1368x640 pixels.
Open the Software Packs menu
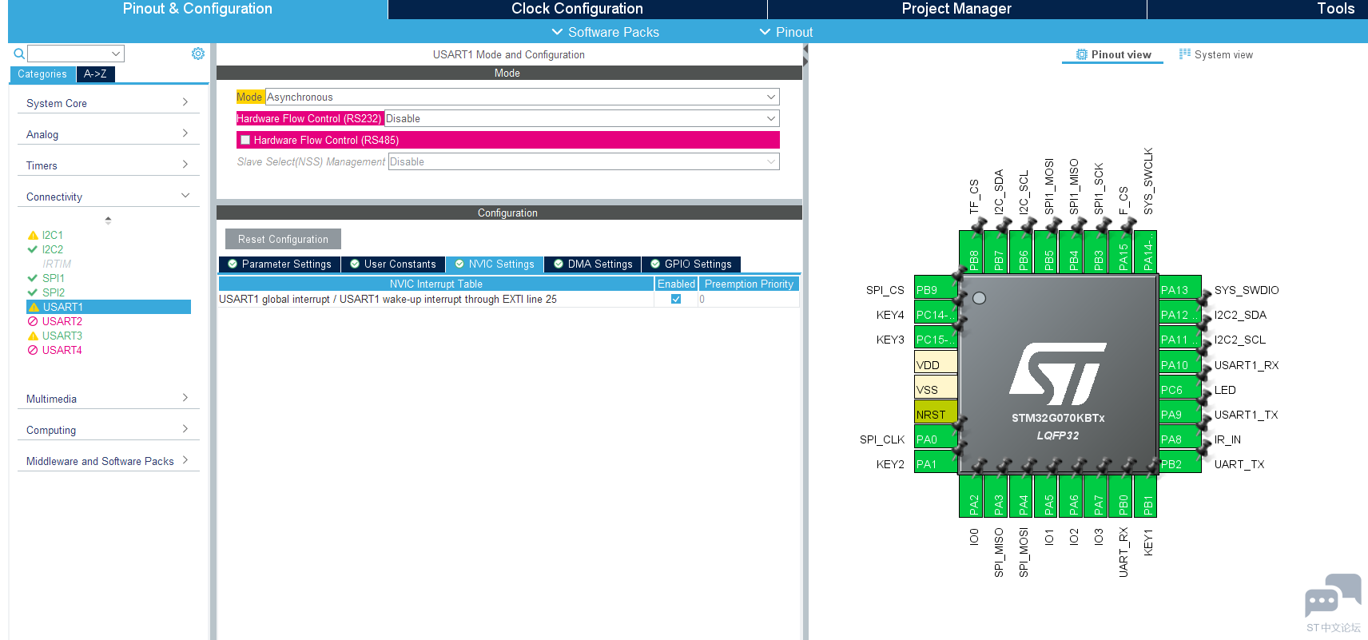click(x=606, y=32)
